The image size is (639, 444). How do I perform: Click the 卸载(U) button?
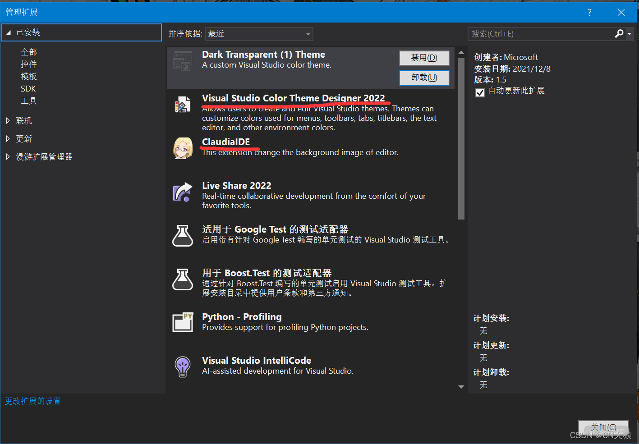pyautogui.click(x=424, y=78)
